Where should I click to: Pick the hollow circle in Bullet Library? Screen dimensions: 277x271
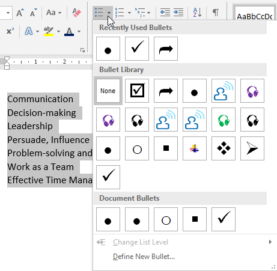[137, 148]
